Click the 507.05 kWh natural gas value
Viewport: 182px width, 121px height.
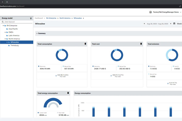[x=69, y=69]
